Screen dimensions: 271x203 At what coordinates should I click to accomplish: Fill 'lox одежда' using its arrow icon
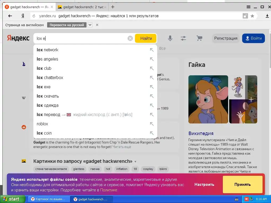(152, 105)
